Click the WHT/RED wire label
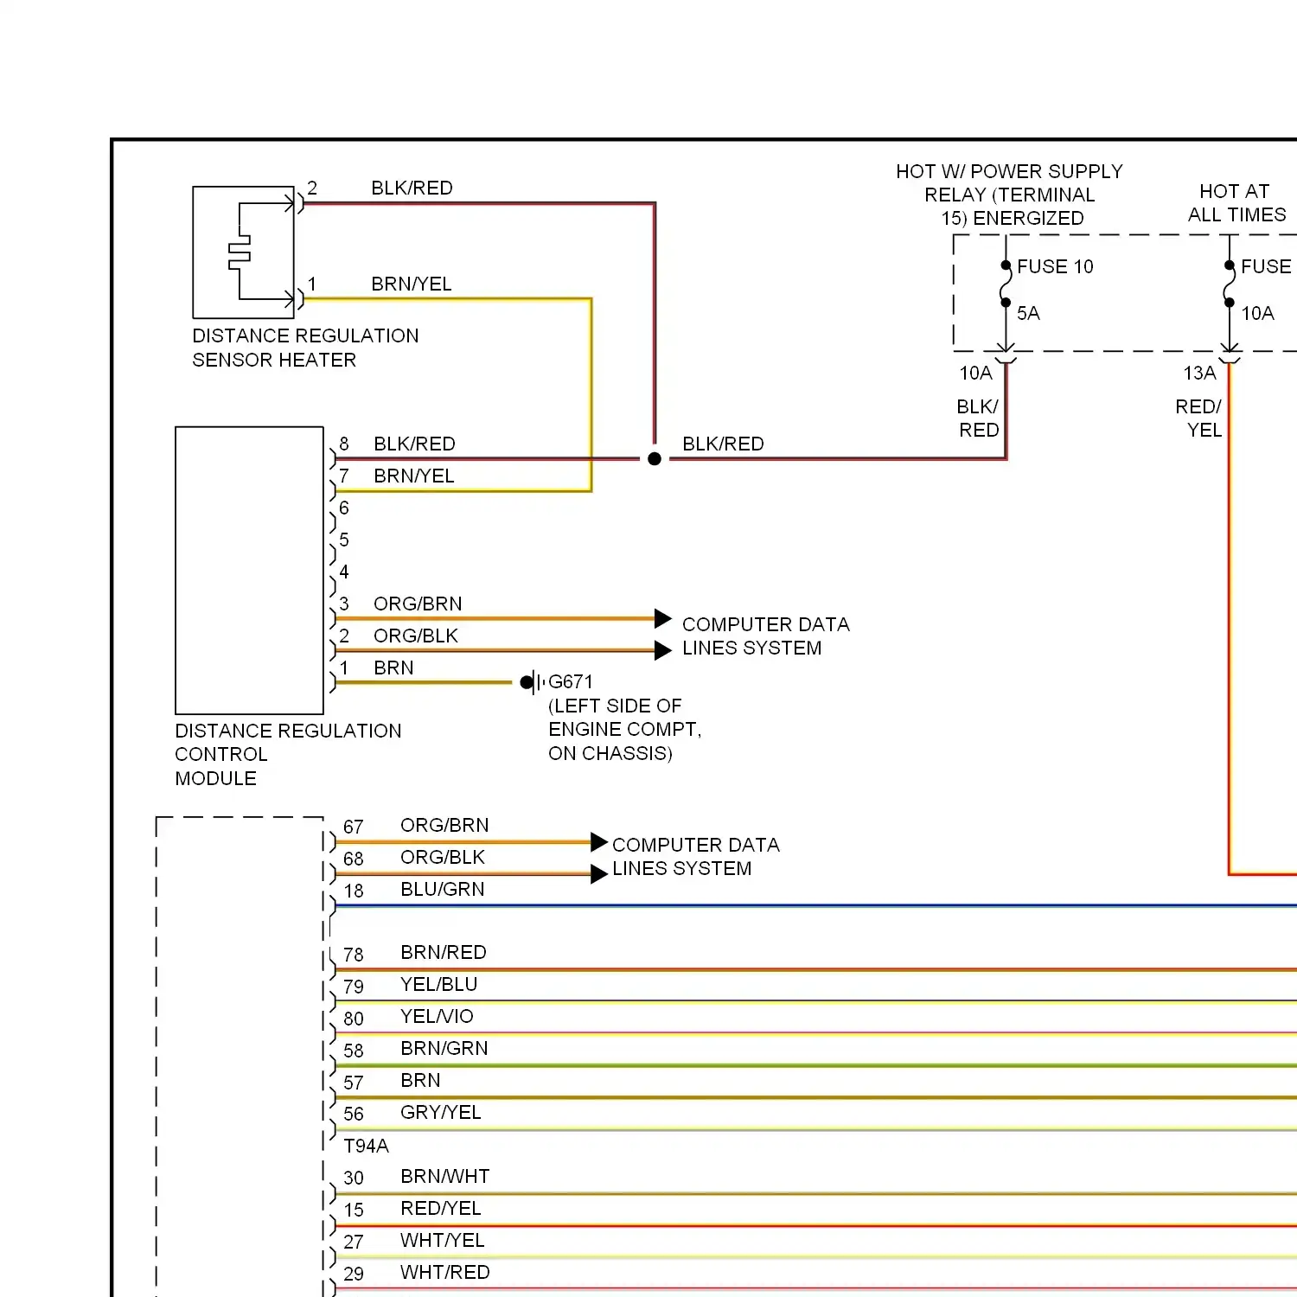The width and height of the screenshot is (1297, 1297). click(445, 1272)
